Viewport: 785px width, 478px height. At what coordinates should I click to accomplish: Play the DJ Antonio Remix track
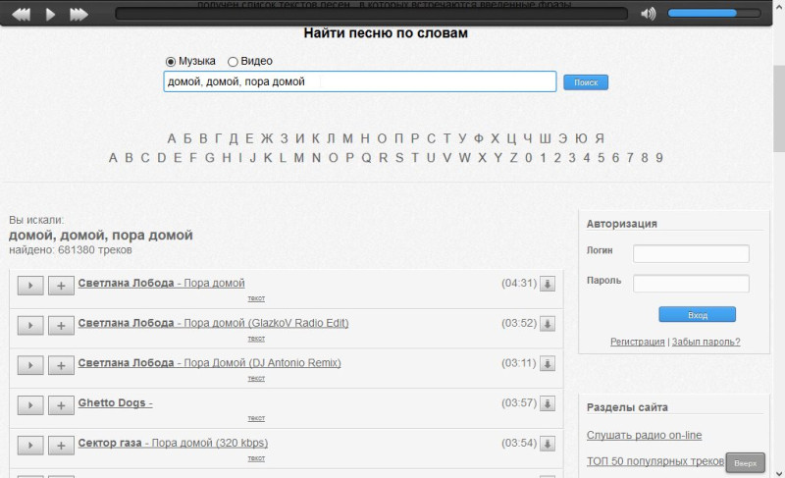coord(30,365)
